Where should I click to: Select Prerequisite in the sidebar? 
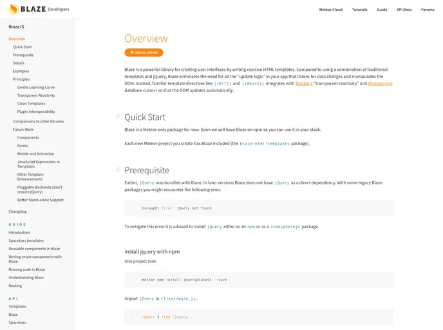click(23, 55)
